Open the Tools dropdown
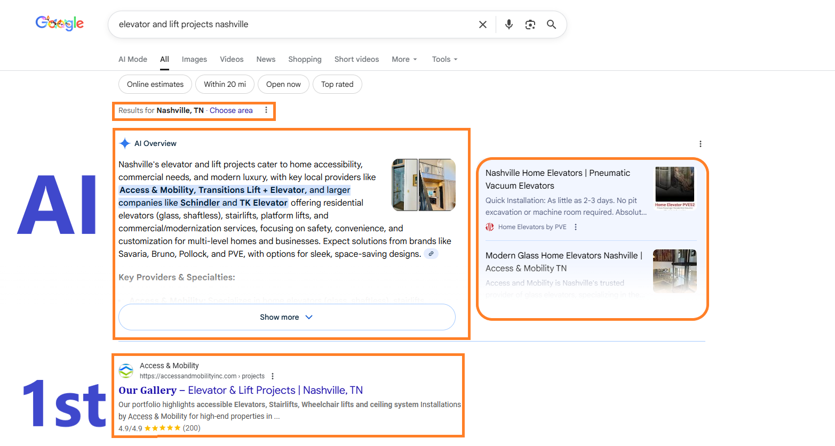835x446 pixels. click(x=445, y=59)
